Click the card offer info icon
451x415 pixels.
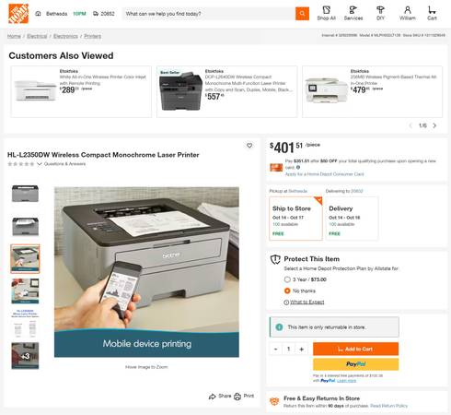pyautogui.click(x=298, y=168)
